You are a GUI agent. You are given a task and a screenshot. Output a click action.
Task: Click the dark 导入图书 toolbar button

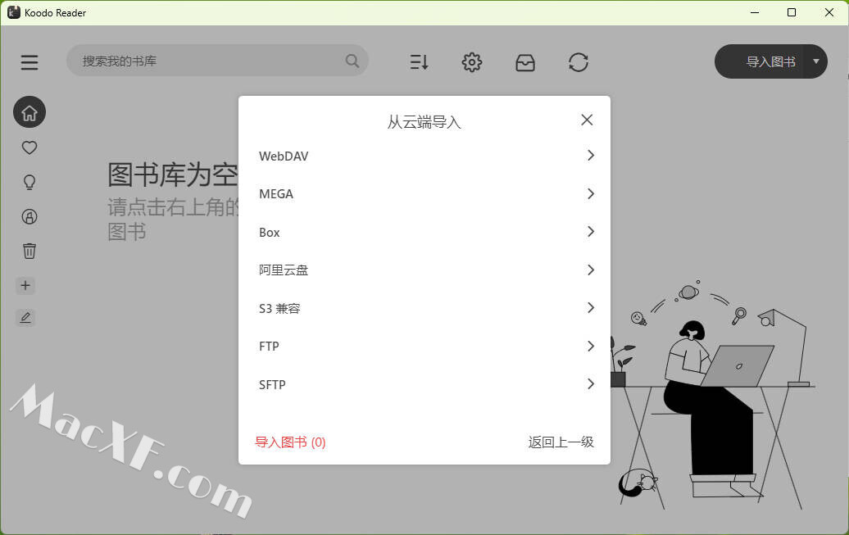pos(770,61)
